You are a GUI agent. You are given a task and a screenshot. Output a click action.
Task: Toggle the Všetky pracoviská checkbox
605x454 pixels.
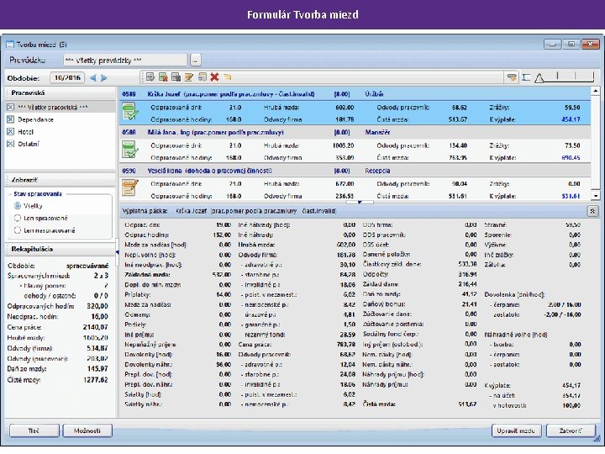(x=10, y=108)
